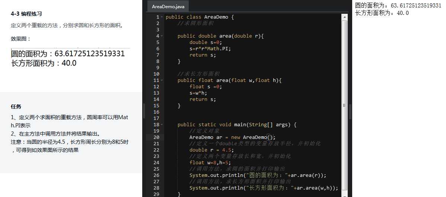Click "public static void main(String[] args) {"
The height and width of the screenshot is (197, 446).
237,125
